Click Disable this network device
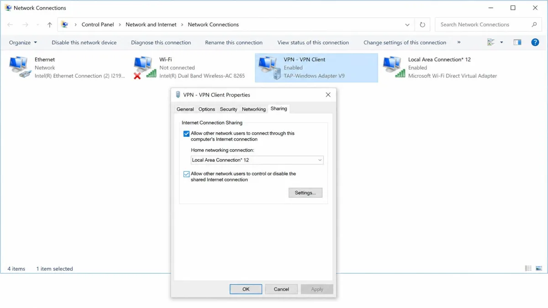 coord(84,42)
